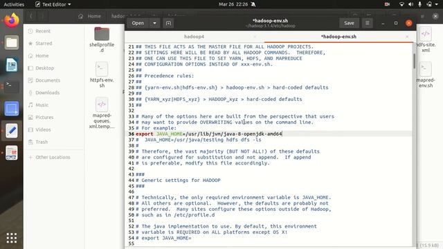This screenshot has height=249, width=443.
Task: Click the do-not-disturb bell icon
Action: (x=253, y=4)
